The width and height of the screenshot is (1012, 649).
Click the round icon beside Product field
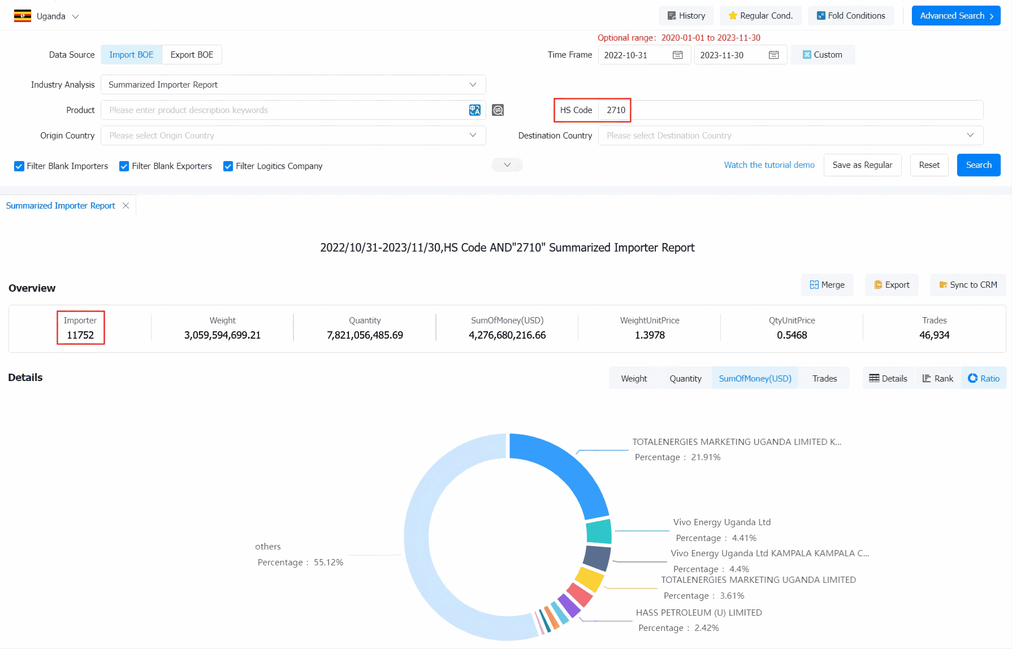[x=498, y=110]
